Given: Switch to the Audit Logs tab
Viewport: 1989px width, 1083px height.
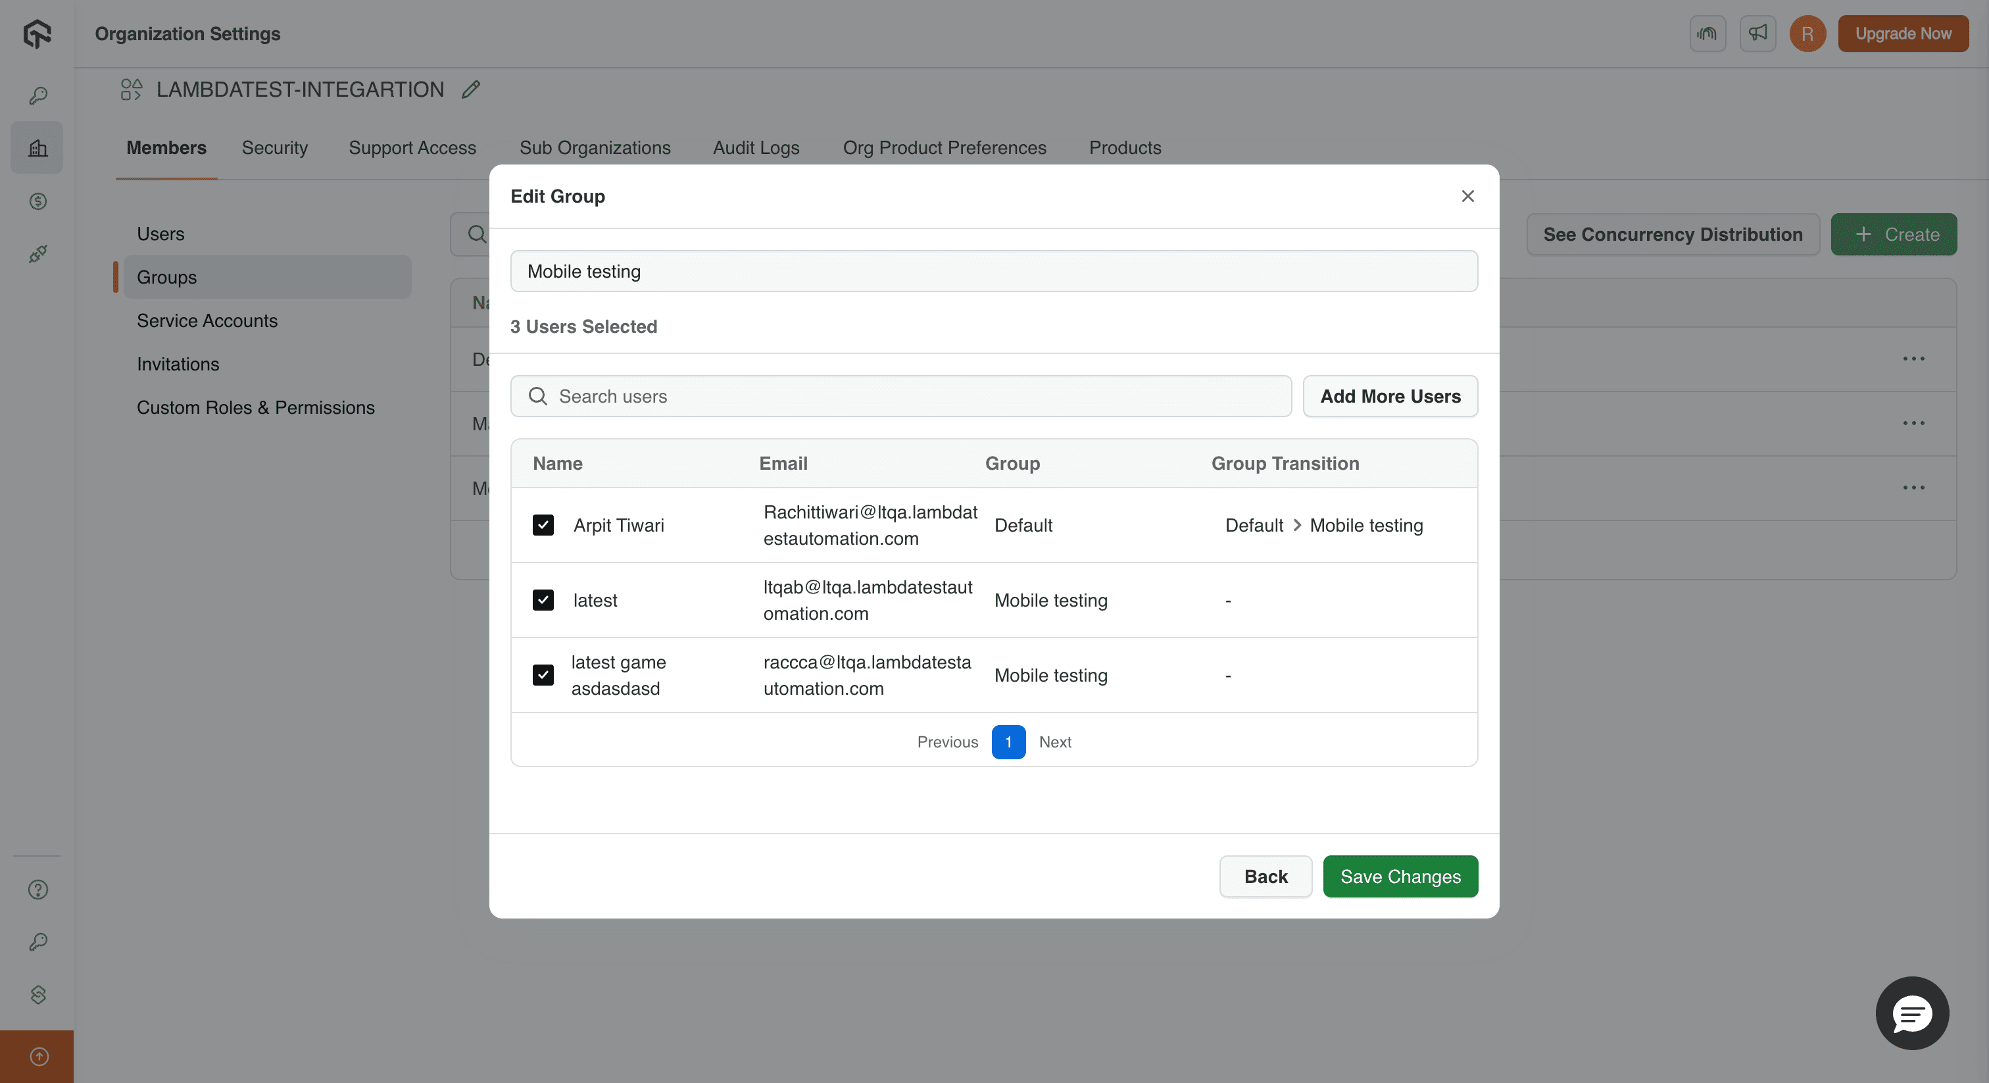Looking at the screenshot, I should [756, 147].
